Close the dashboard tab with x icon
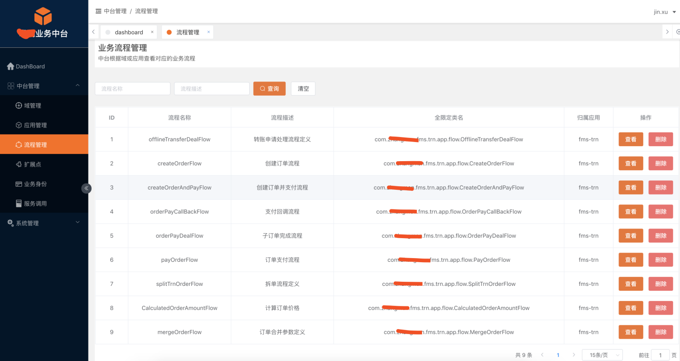 (152, 32)
